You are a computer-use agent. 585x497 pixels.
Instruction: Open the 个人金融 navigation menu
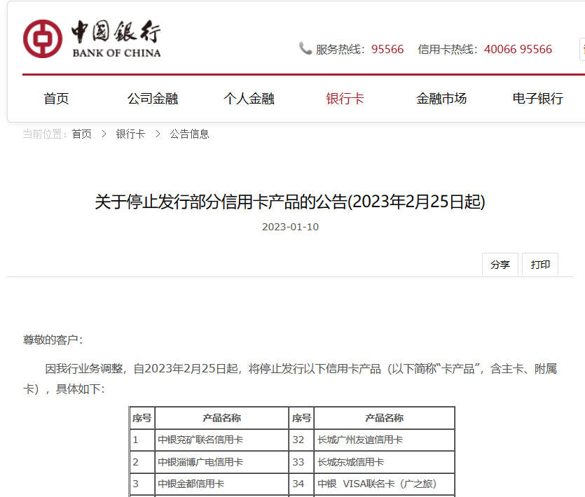pos(249,99)
